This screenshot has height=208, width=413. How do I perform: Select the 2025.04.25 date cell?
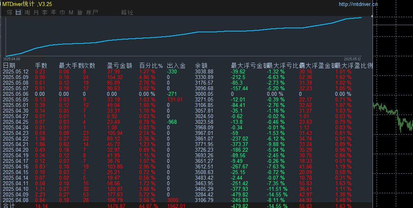click(x=16, y=122)
